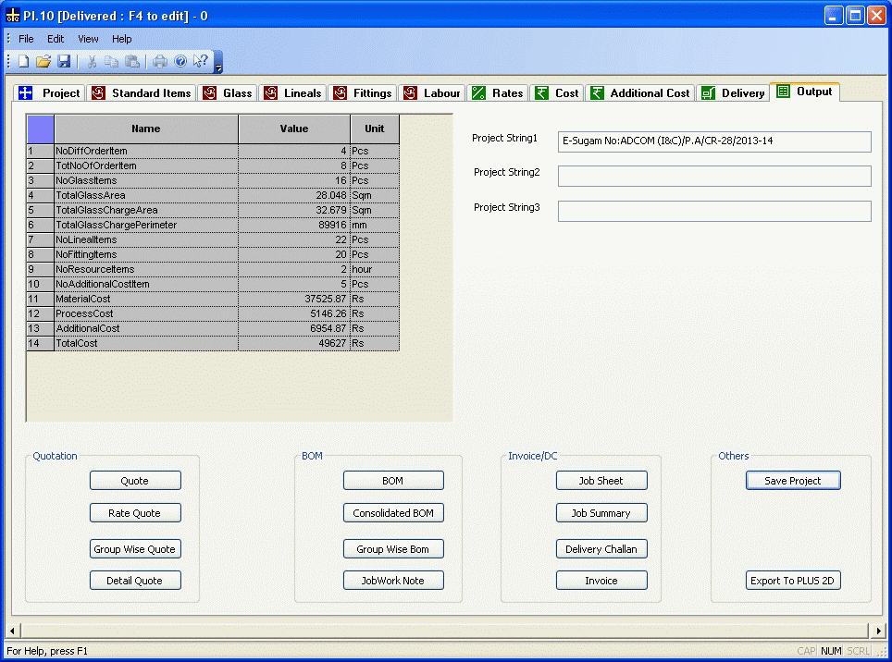Click the Delivery Challan button

coord(601,549)
